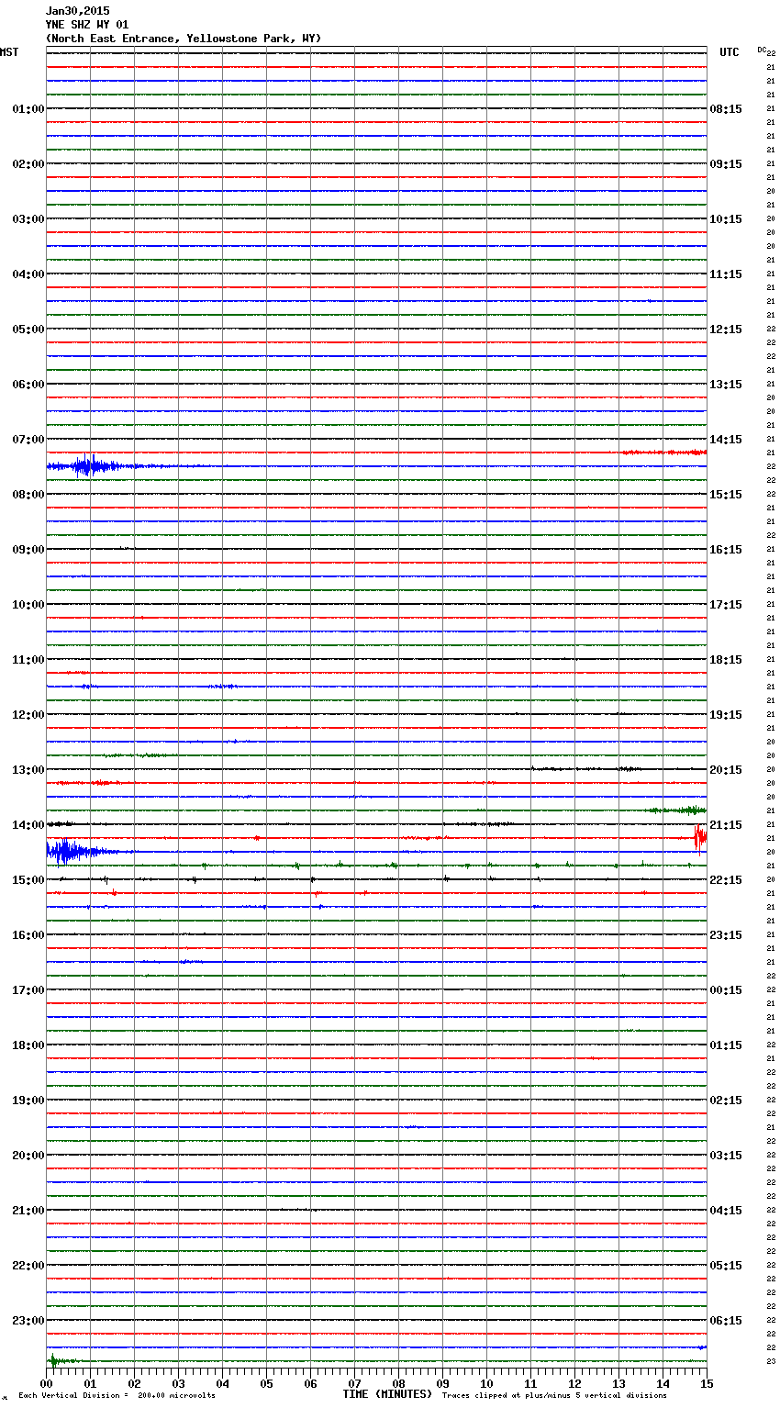Click the green burst starting the last trace
Screen dimensions: 780x1408
coord(57,1360)
